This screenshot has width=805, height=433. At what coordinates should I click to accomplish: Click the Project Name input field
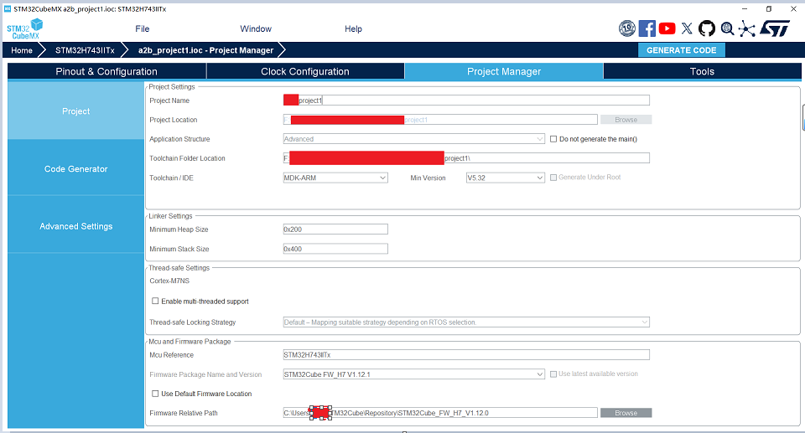[466, 100]
